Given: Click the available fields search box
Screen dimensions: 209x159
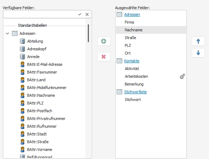Looking at the screenshot, I should (40, 14).
